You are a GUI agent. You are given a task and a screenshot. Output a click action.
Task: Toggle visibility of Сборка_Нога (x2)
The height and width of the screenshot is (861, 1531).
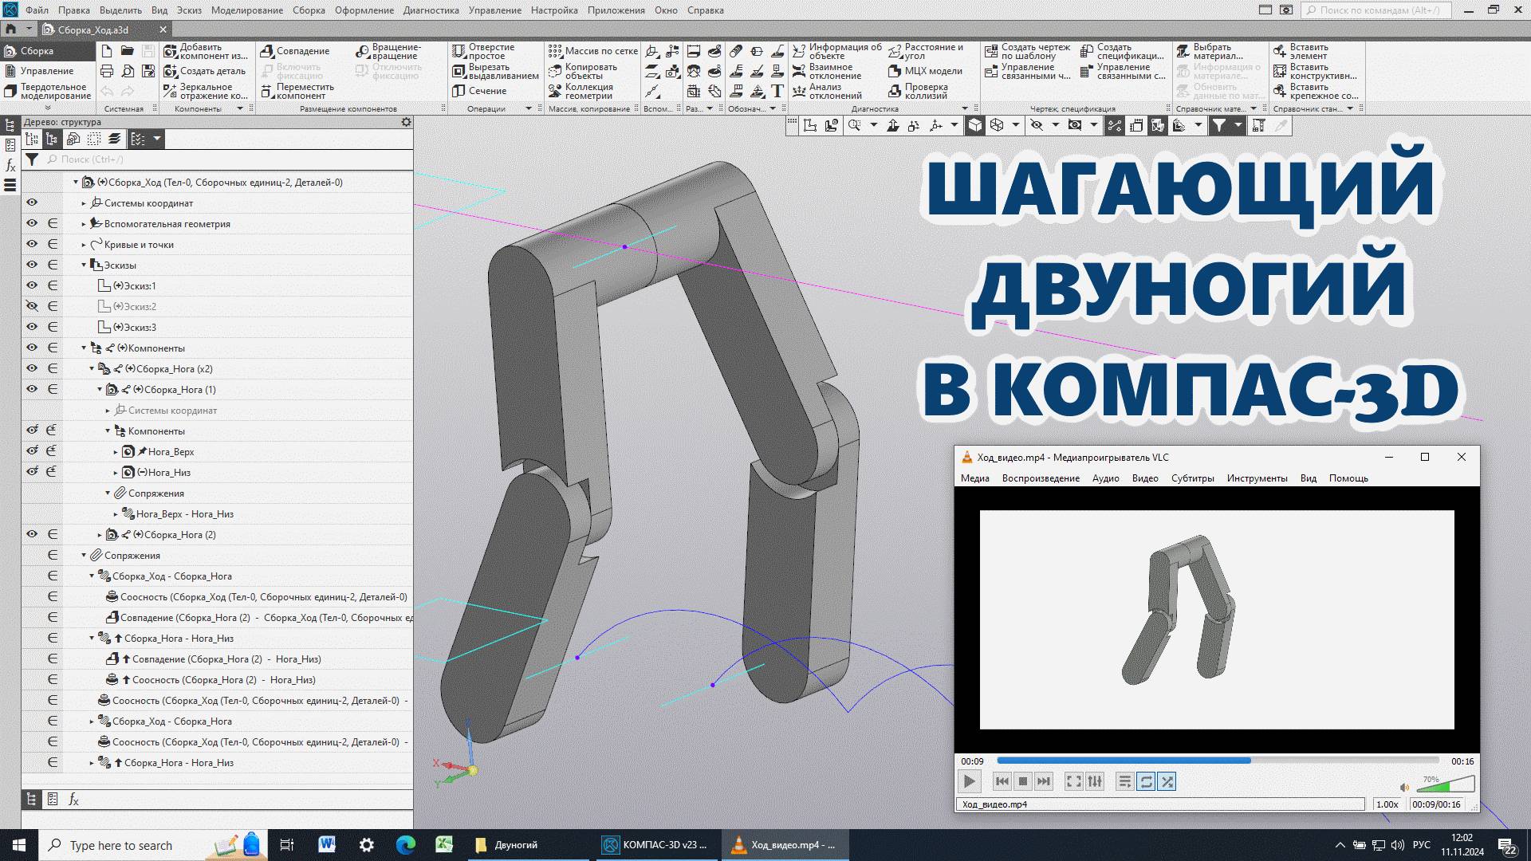(32, 368)
